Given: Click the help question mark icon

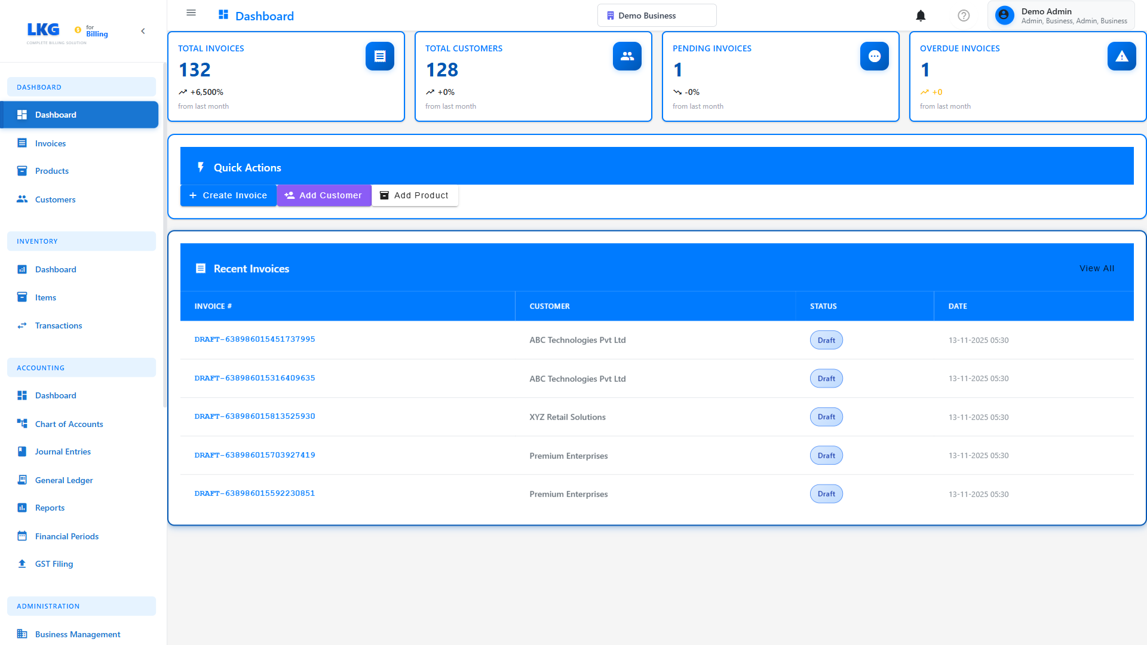Looking at the screenshot, I should click(964, 16).
